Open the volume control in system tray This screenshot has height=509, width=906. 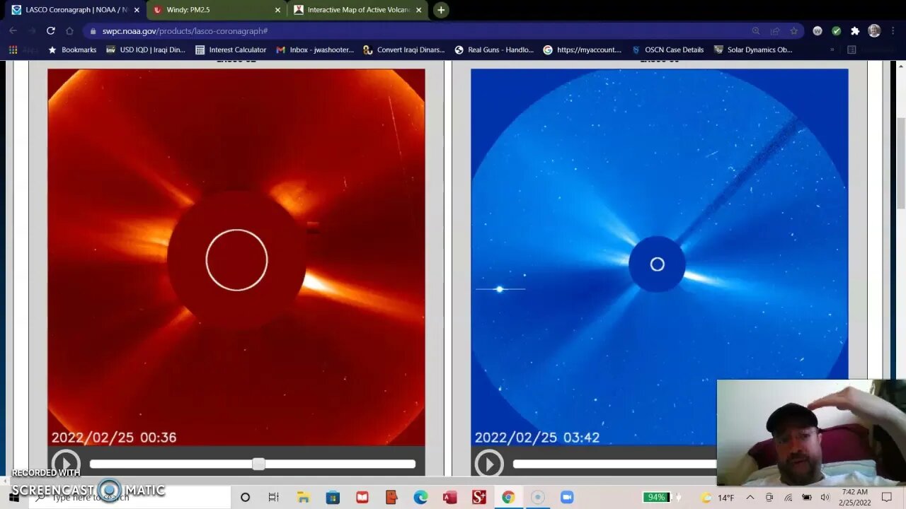[x=825, y=498]
